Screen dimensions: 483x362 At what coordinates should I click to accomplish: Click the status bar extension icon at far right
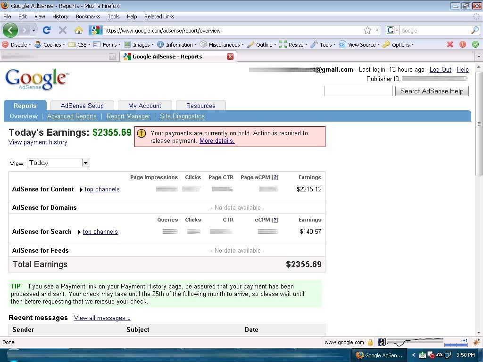point(476,342)
